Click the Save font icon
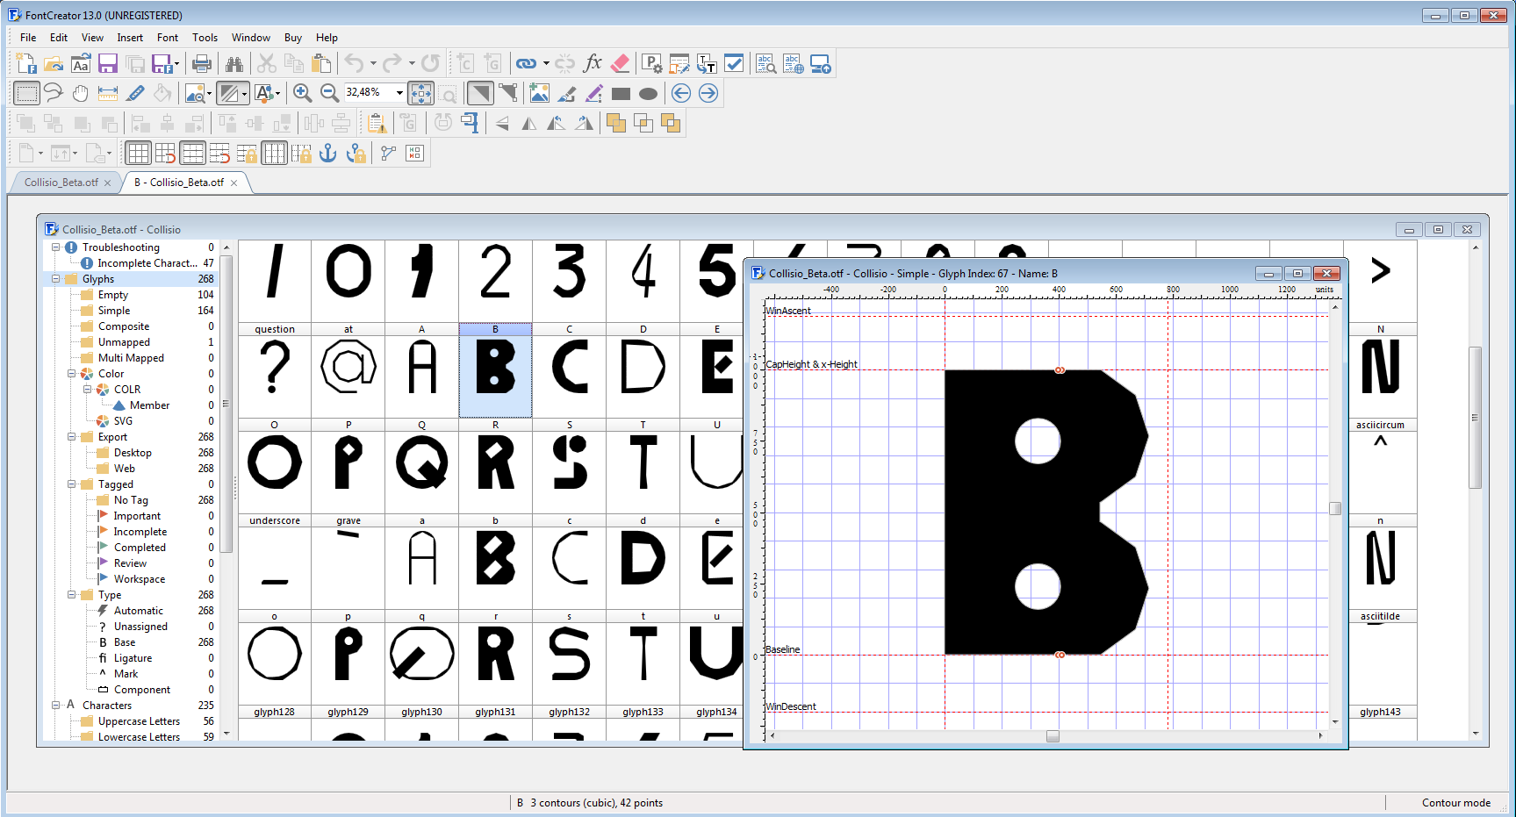Screen dimensions: 1516x817 [x=108, y=64]
